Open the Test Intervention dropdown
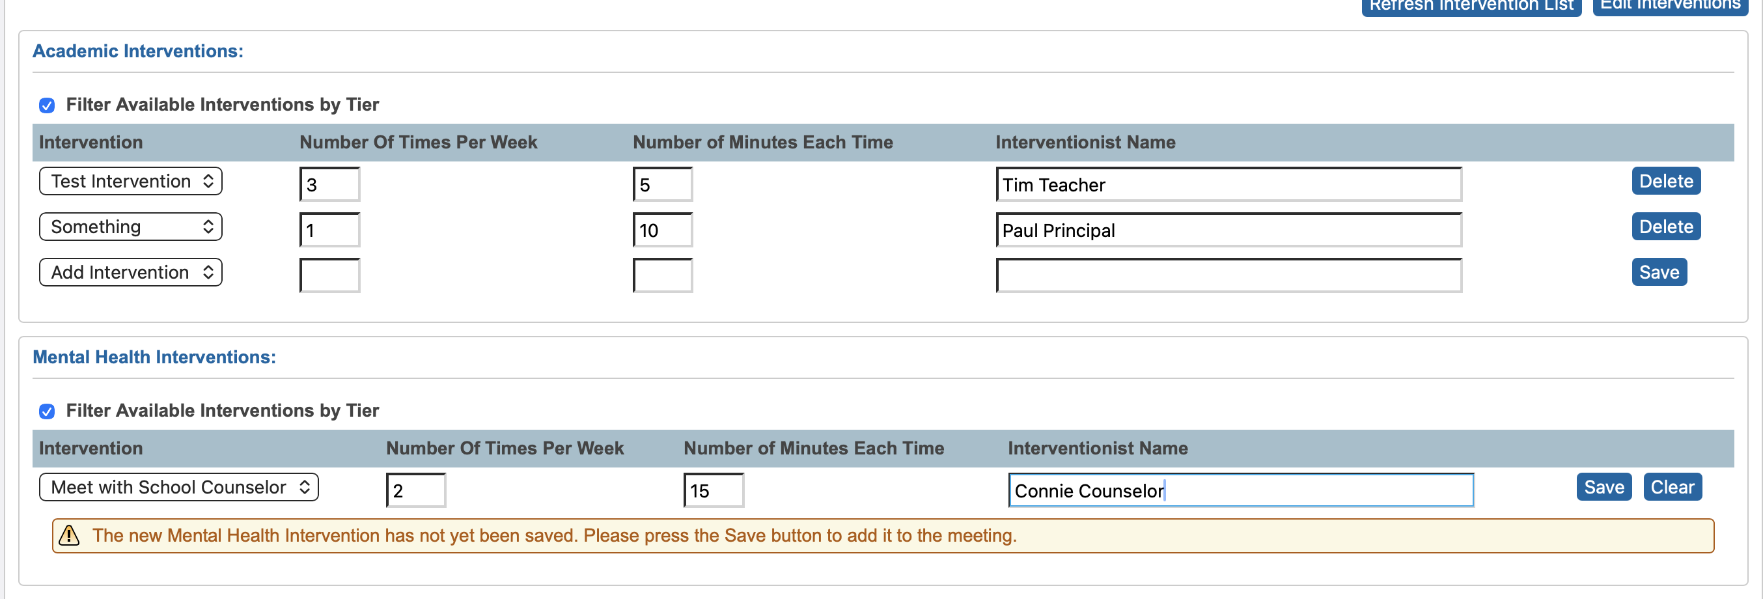The width and height of the screenshot is (1763, 599). (131, 182)
